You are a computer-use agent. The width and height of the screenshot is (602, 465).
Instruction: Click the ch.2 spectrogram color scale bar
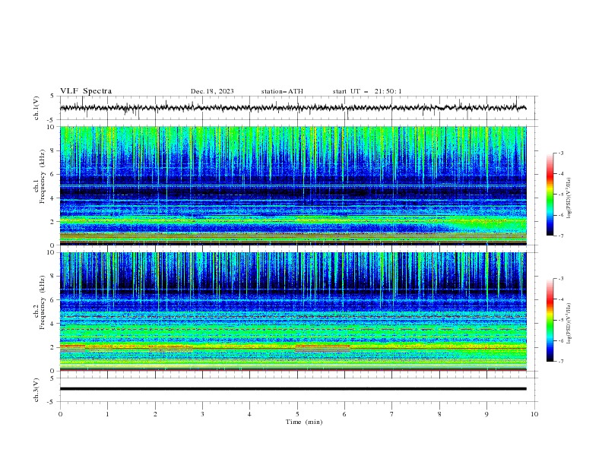point(550,320)
